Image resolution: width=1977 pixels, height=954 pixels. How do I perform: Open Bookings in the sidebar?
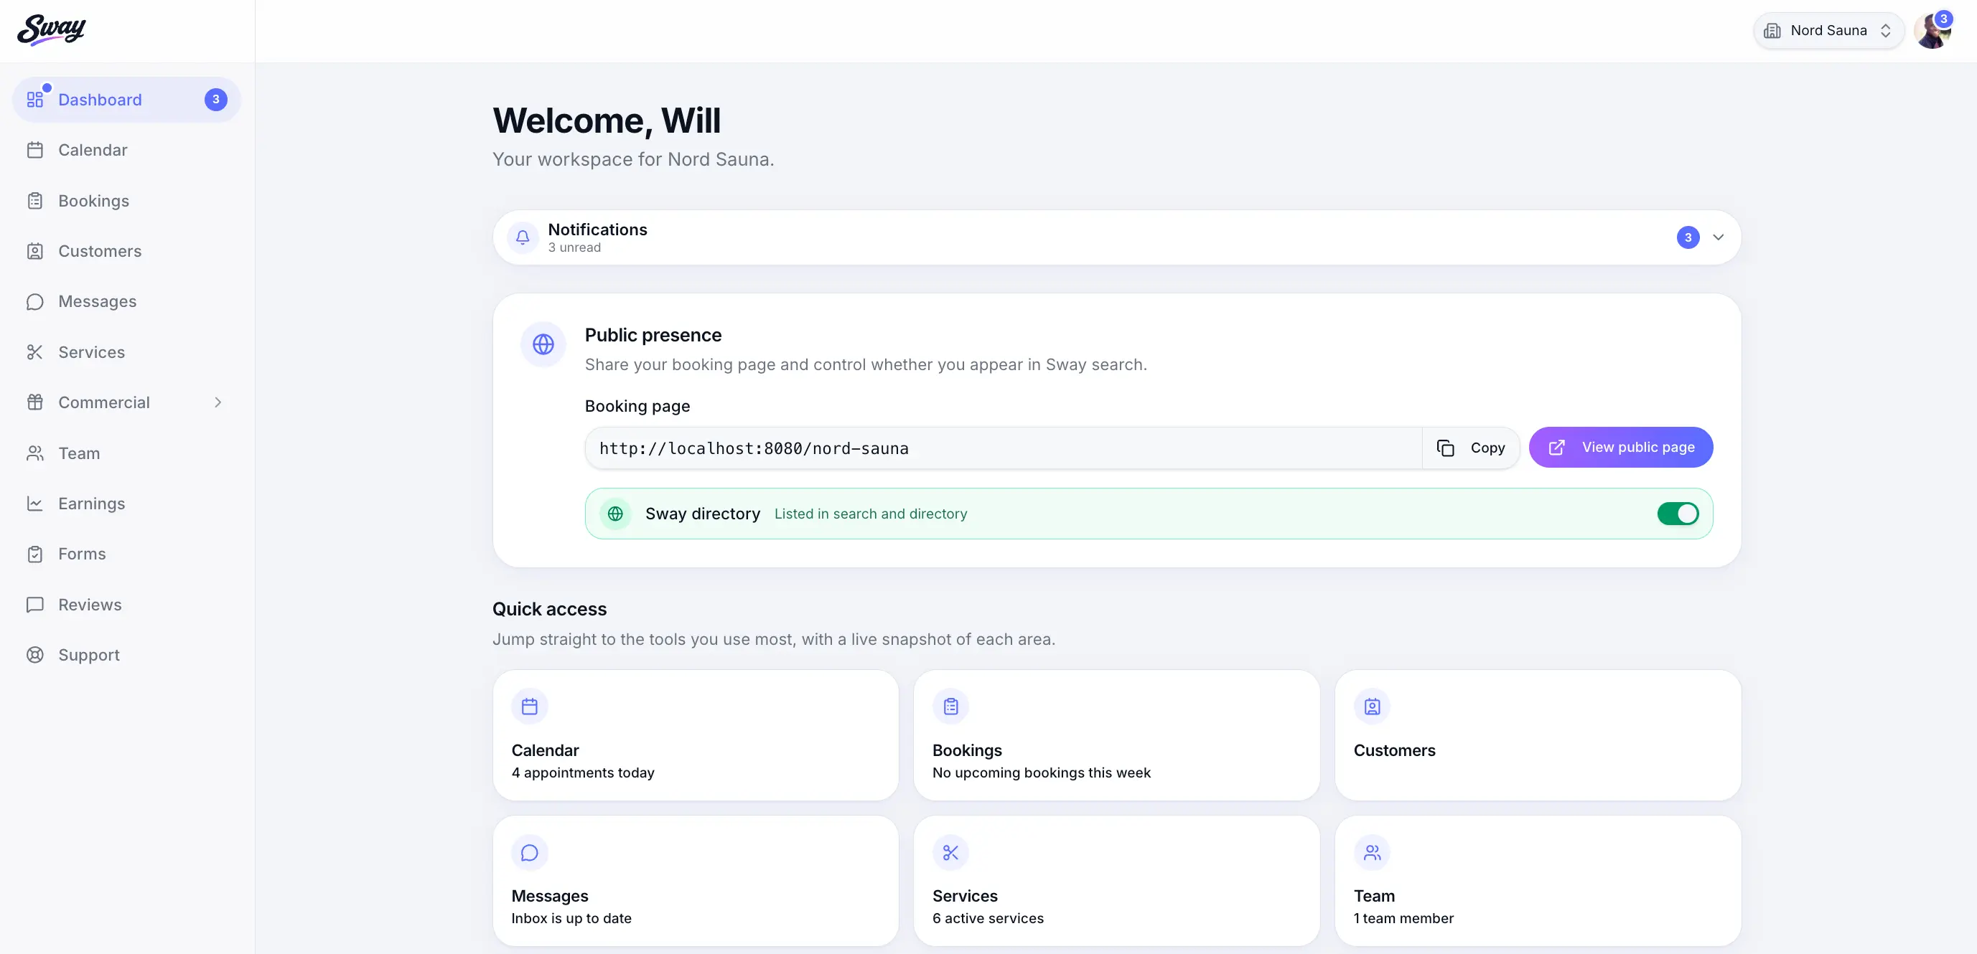pos(126,201)
